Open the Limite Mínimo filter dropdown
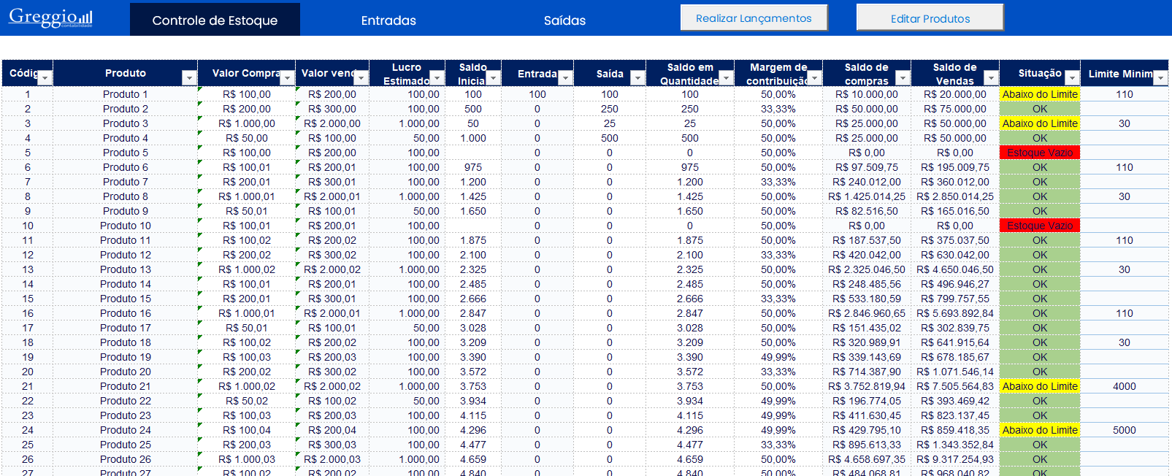The height and width of the screenshot is (476, 1172). [1160, 78]
